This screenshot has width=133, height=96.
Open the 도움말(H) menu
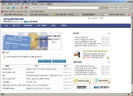(49, 4)
